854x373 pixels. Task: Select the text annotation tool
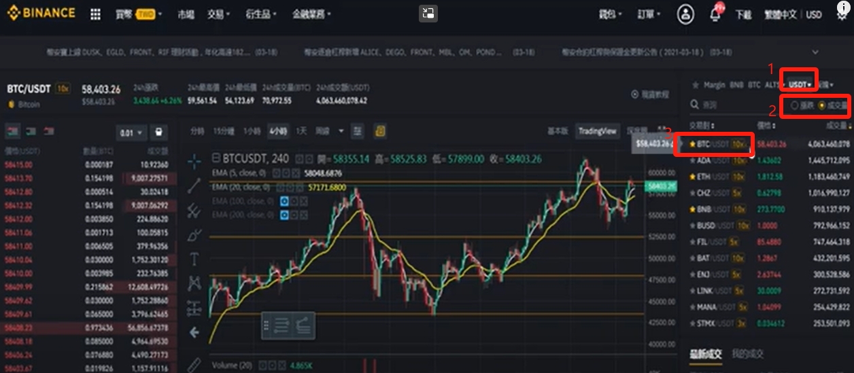(x=194, y=259)
